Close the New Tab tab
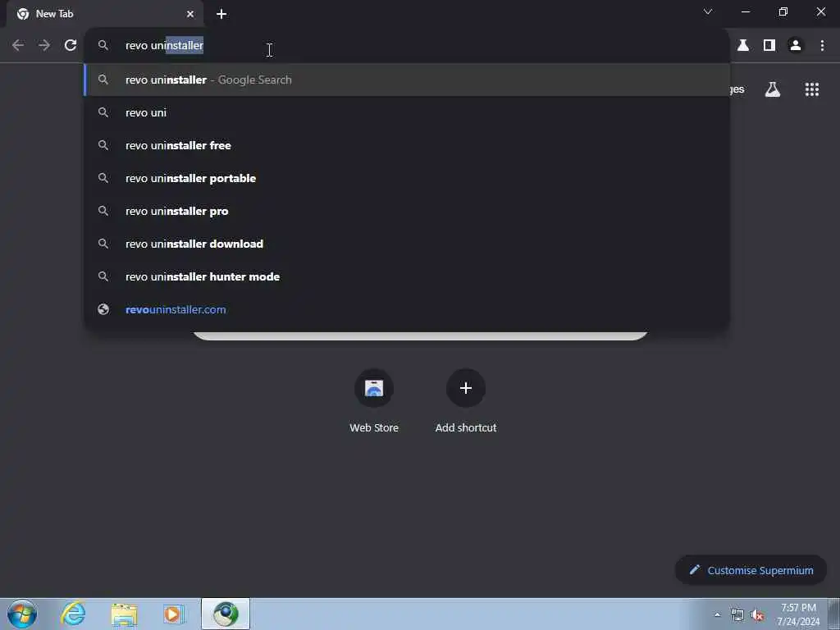This screenshot has height=630, width=840. tap(190, 14)
